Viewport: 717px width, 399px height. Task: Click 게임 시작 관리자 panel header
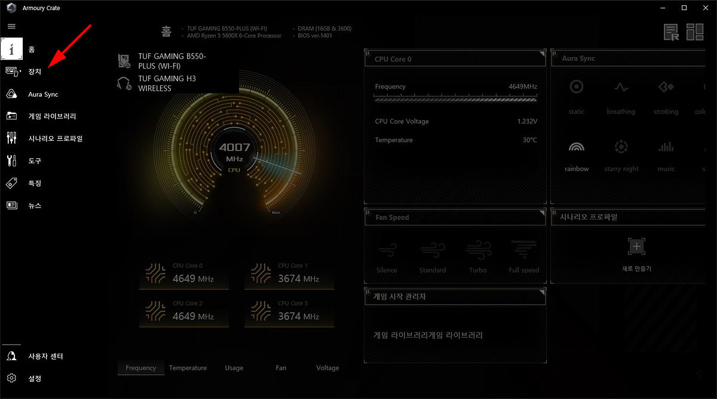455,296
